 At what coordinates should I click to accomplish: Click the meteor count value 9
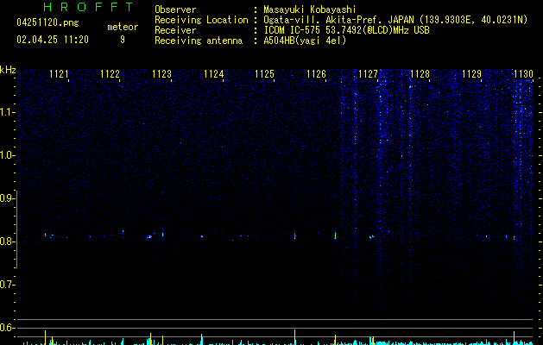123,40
